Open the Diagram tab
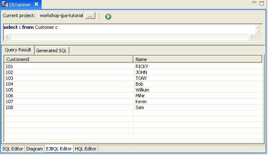This screenshot has height=155, width=268. coord(35,149)
